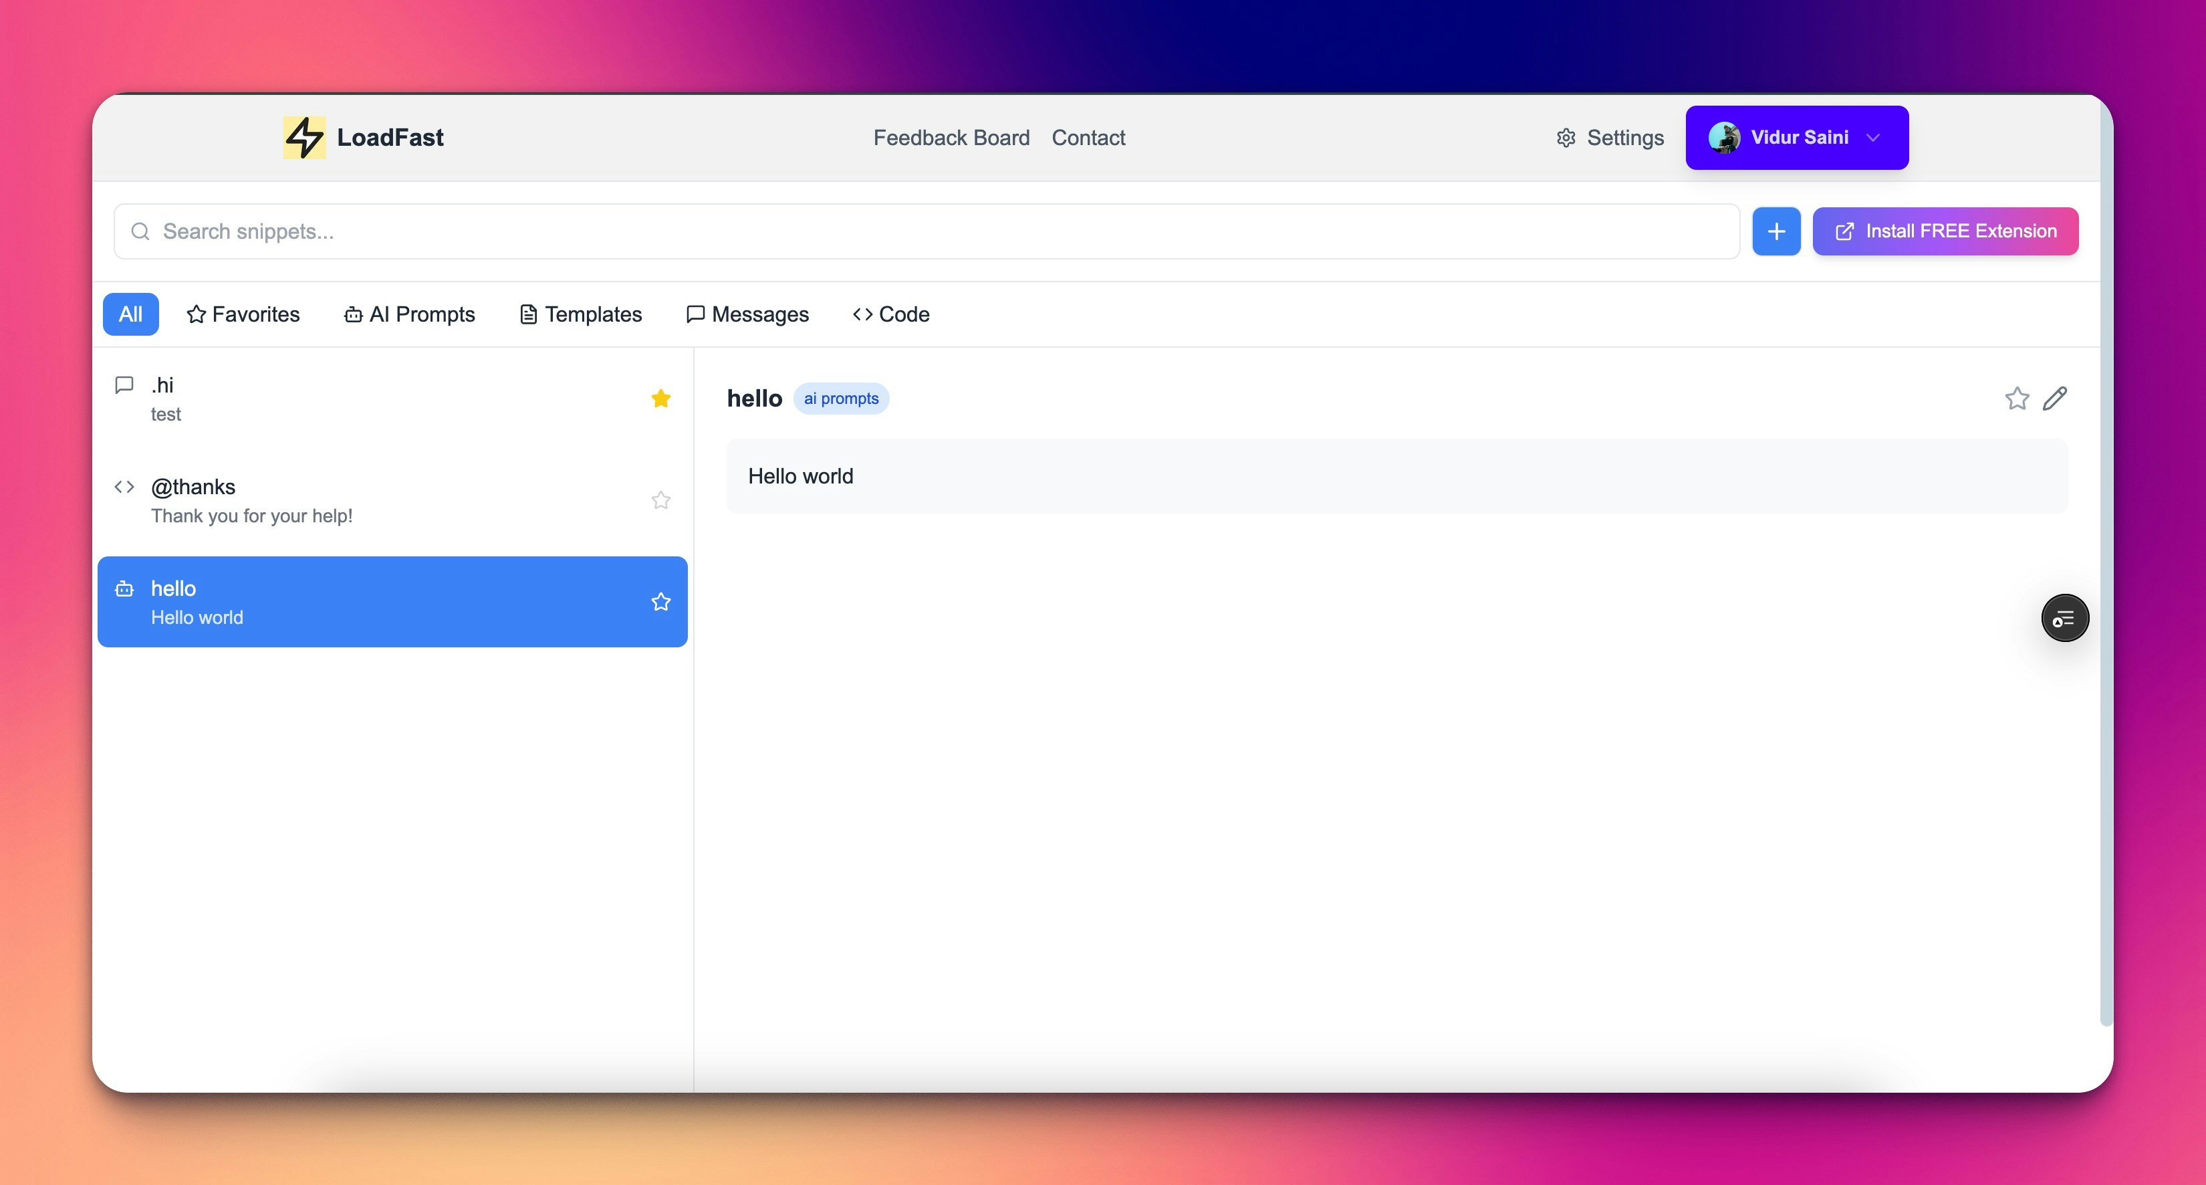
Task: Select the All tab
Action: pos(131,314)
